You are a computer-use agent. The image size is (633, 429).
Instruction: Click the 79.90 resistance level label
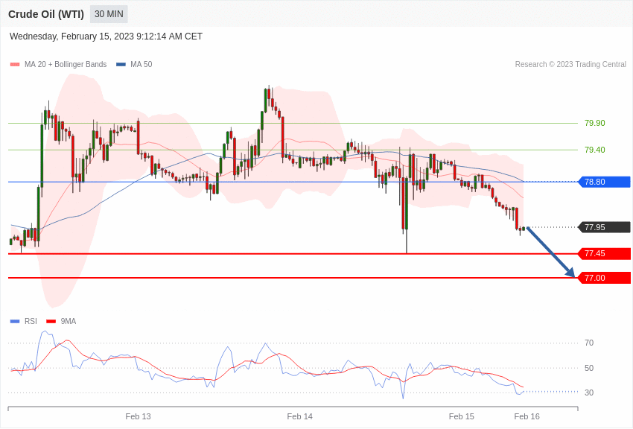(x=594, y=123)
